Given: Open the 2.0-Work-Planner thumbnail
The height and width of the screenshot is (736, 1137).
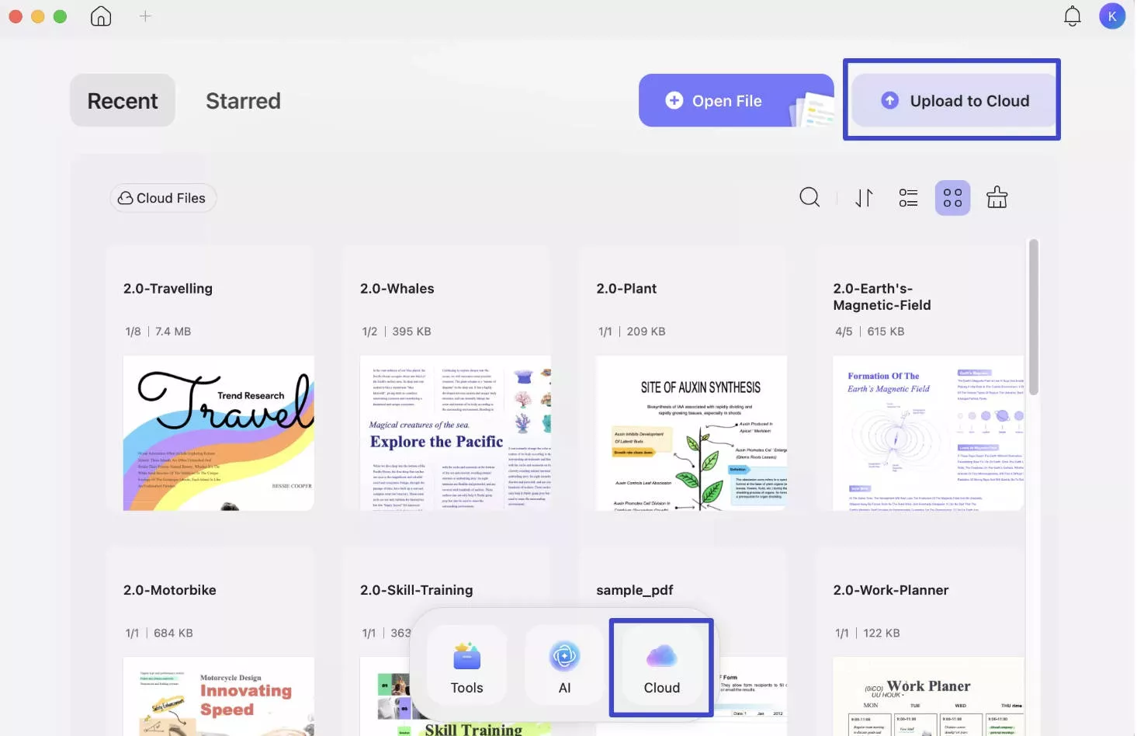Looking at the screenshot, I should click(928, 696).
